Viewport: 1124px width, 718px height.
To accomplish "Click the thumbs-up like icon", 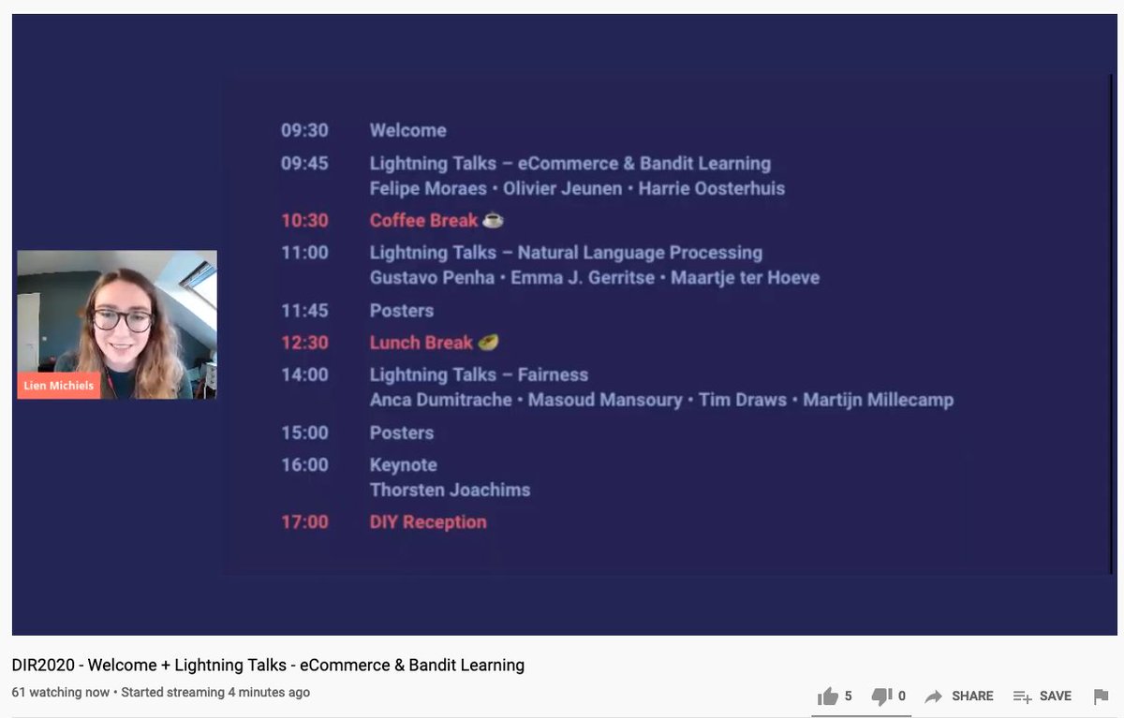I will (827, 696).
